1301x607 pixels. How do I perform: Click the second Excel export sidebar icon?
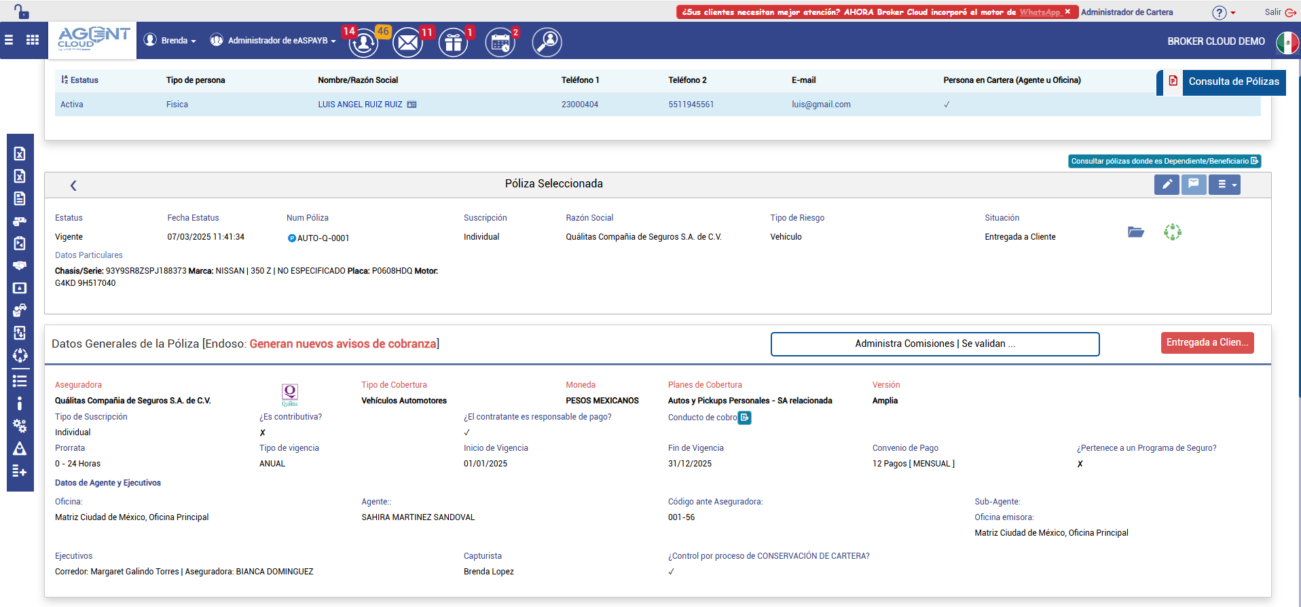(20, 177)
